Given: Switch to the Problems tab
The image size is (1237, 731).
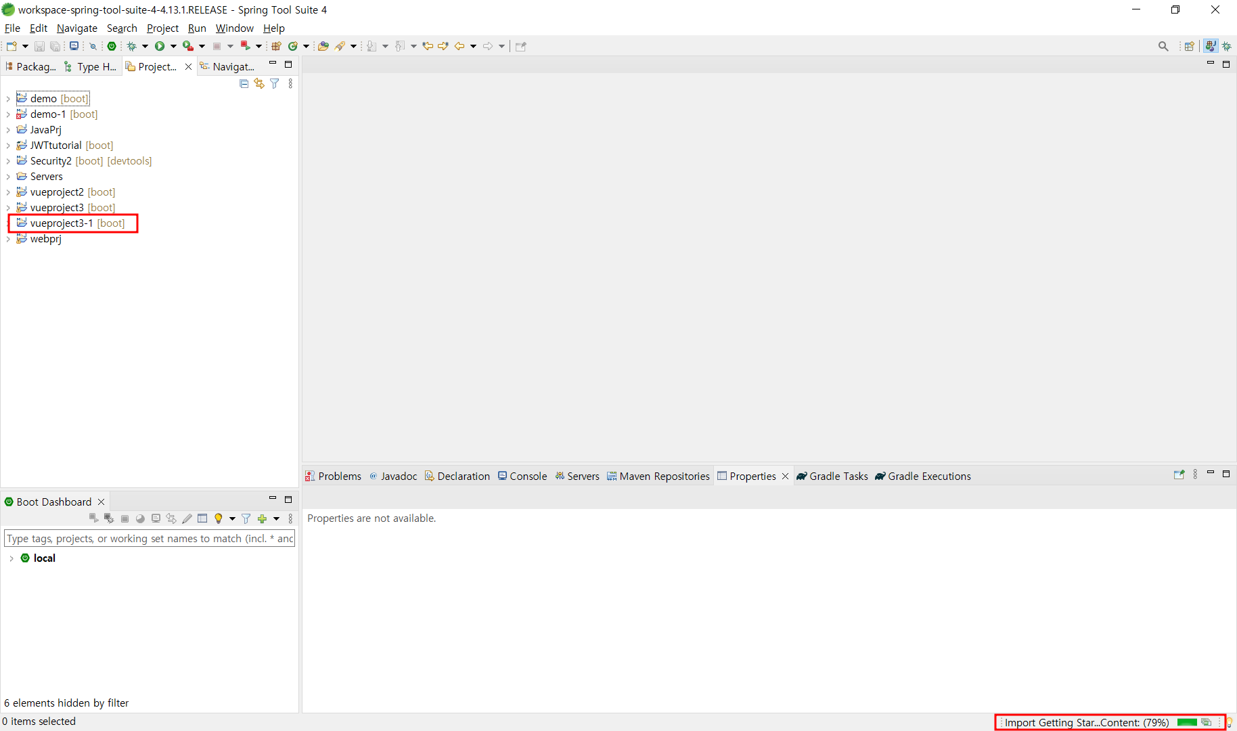Looking at the screenshot, I should pos(333,477).
